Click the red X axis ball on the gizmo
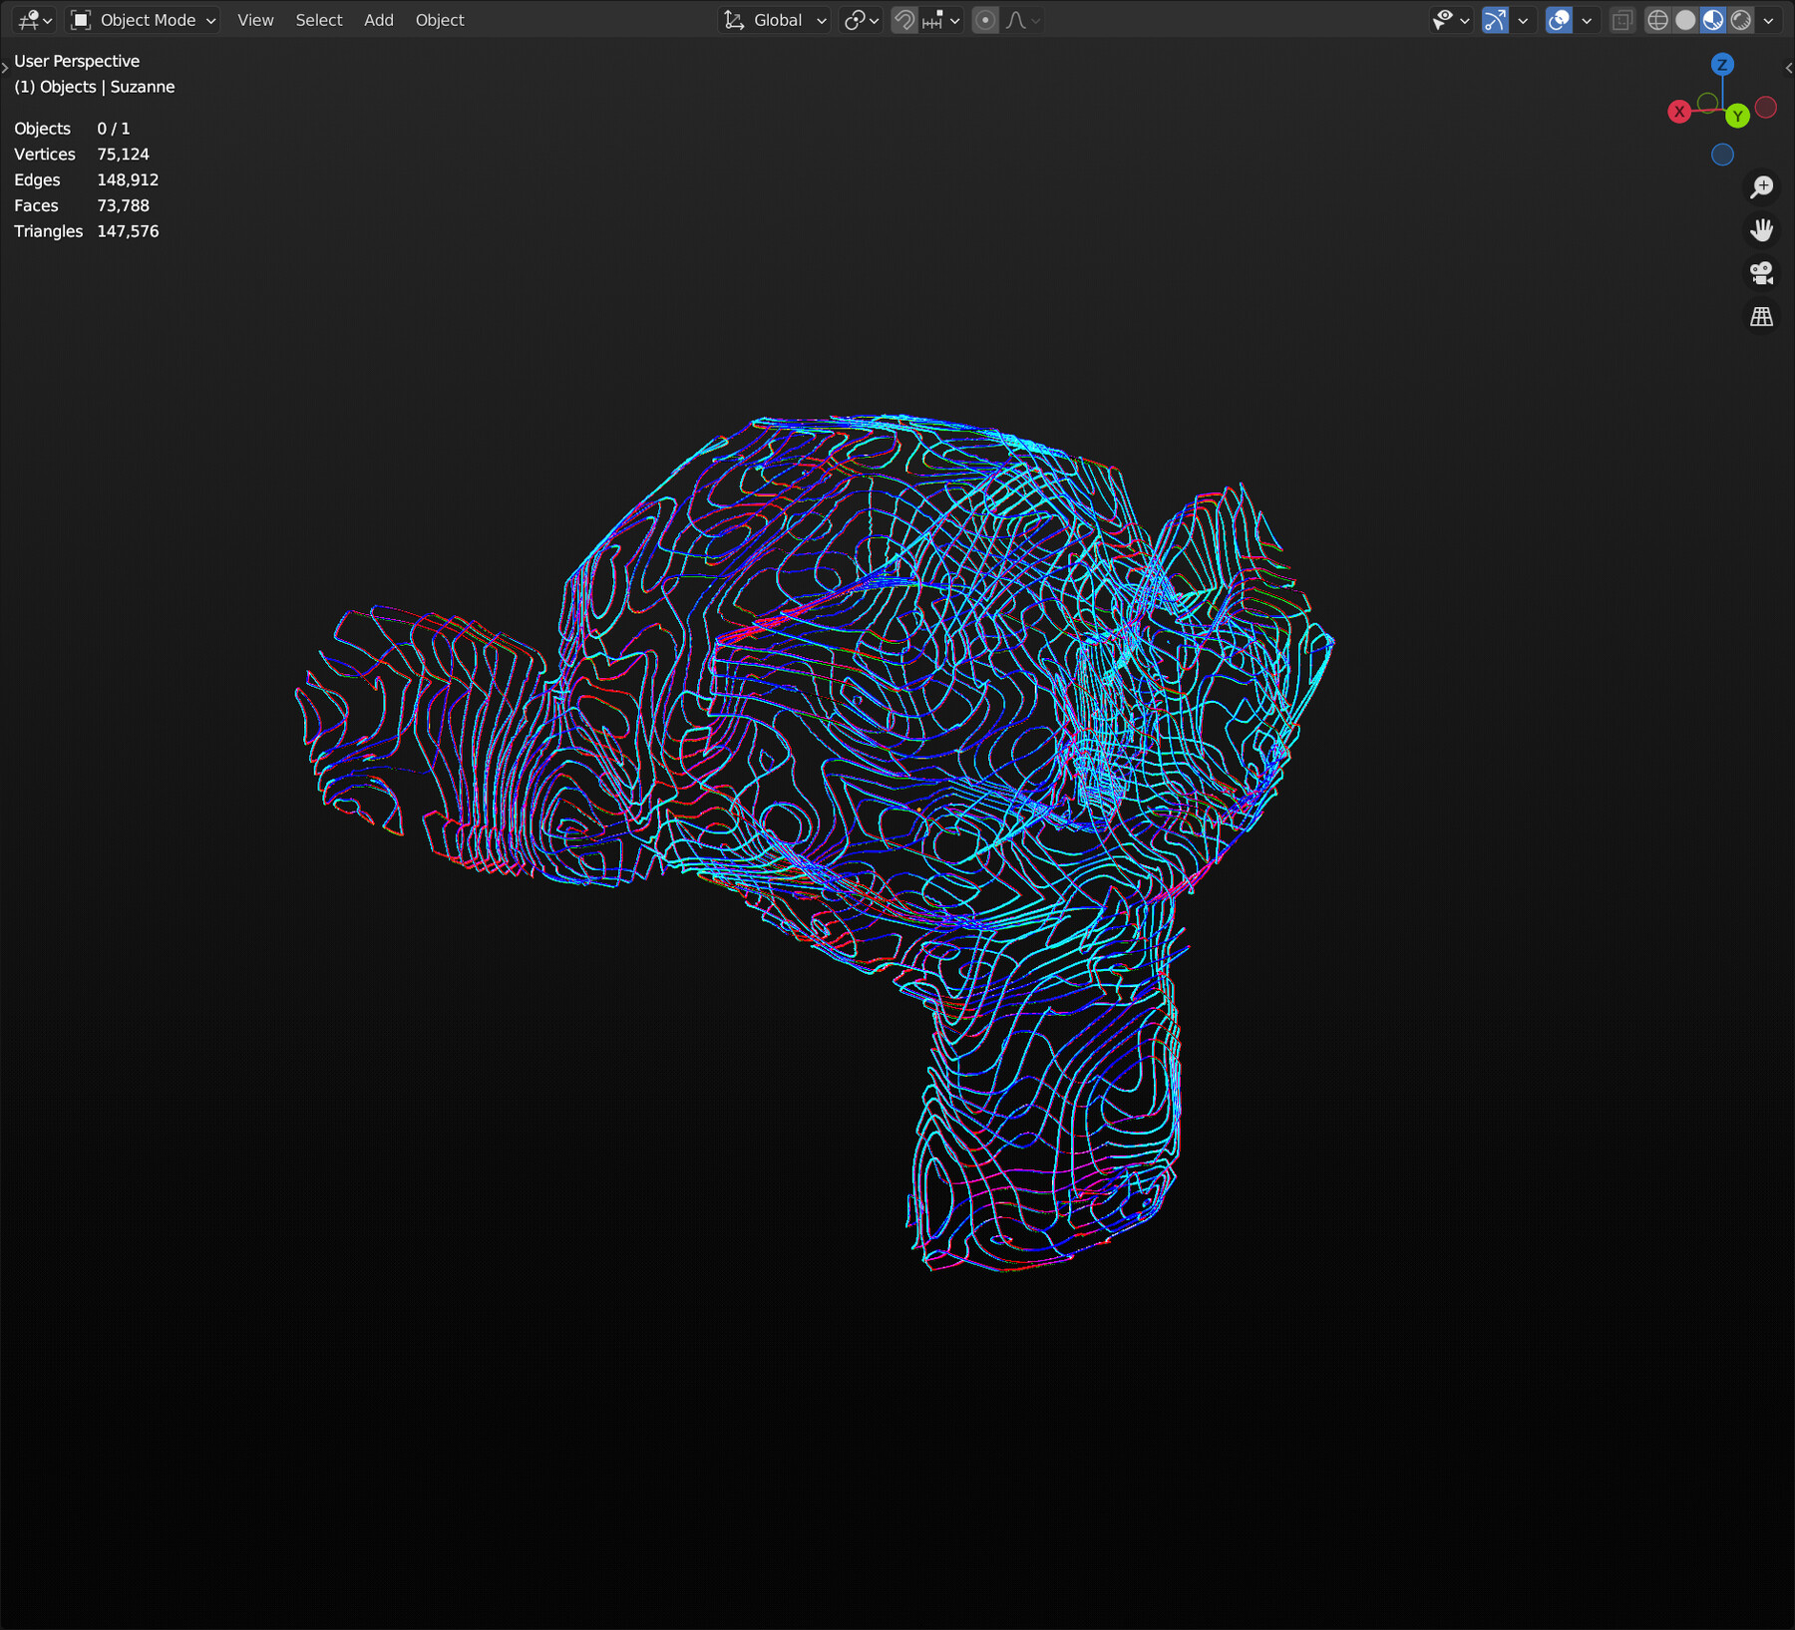 tap(1681, 112)
